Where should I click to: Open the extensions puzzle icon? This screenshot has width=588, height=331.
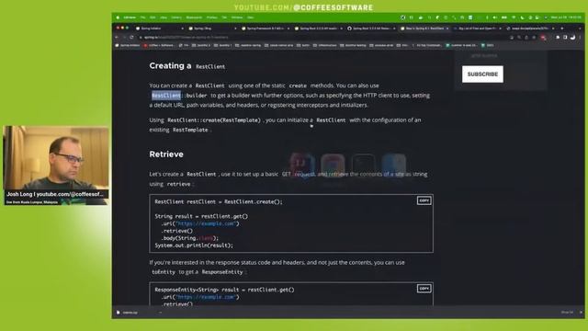tap(558, 38)
